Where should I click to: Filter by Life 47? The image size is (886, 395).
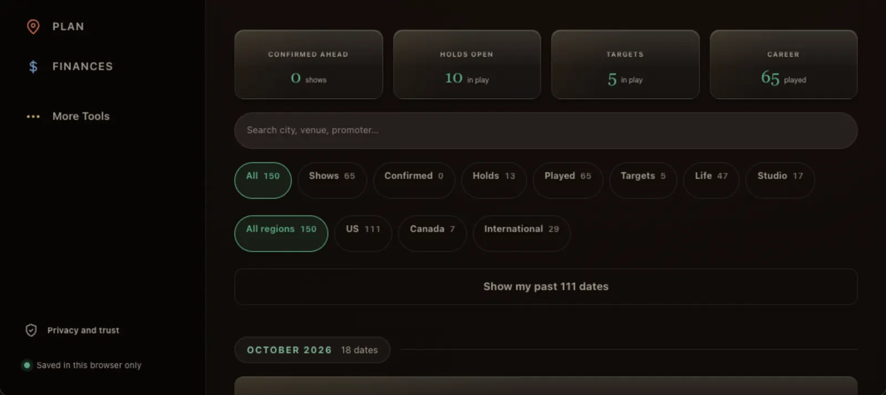click(x=711, y=180)
